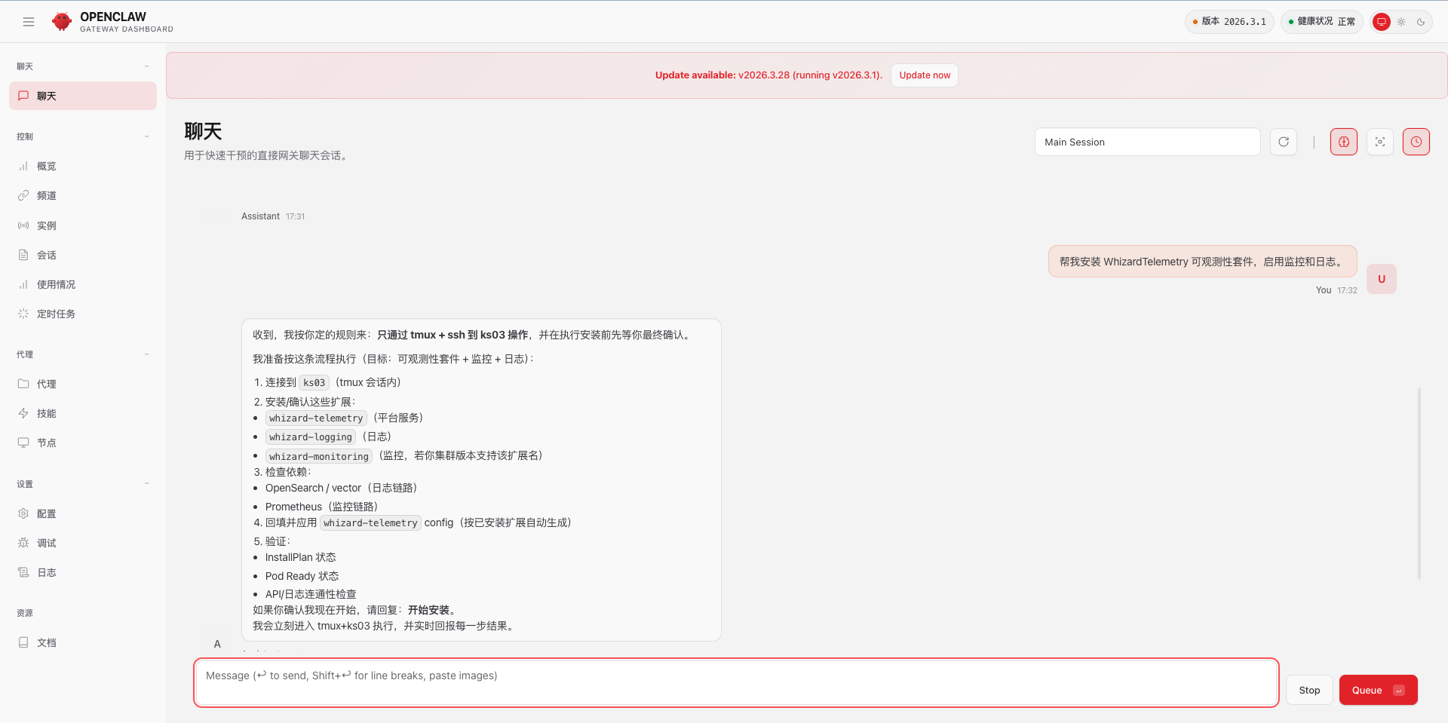The width and height of the screenshot is (1448, 723).
Task: Click the chat vertical scrollbar
Action: coord(1419,483)
